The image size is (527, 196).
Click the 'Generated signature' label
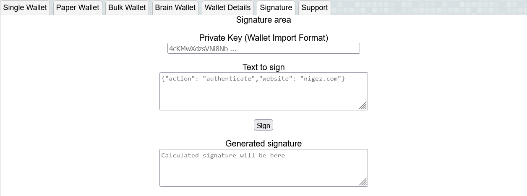click(263, 144)
